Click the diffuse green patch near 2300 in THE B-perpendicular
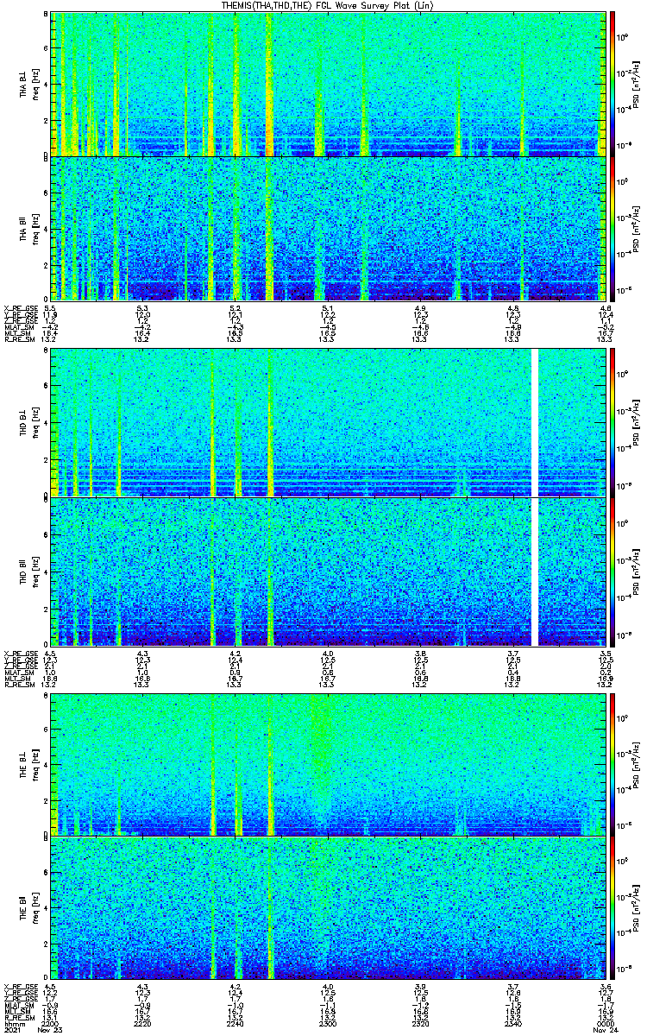 [x=320, y=760]
